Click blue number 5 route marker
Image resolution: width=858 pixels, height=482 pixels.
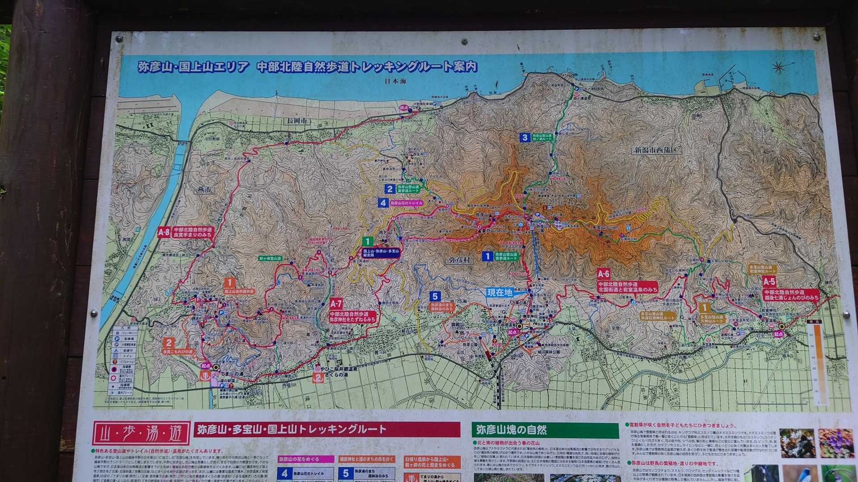pyautogui.click(x=434, y=296)
